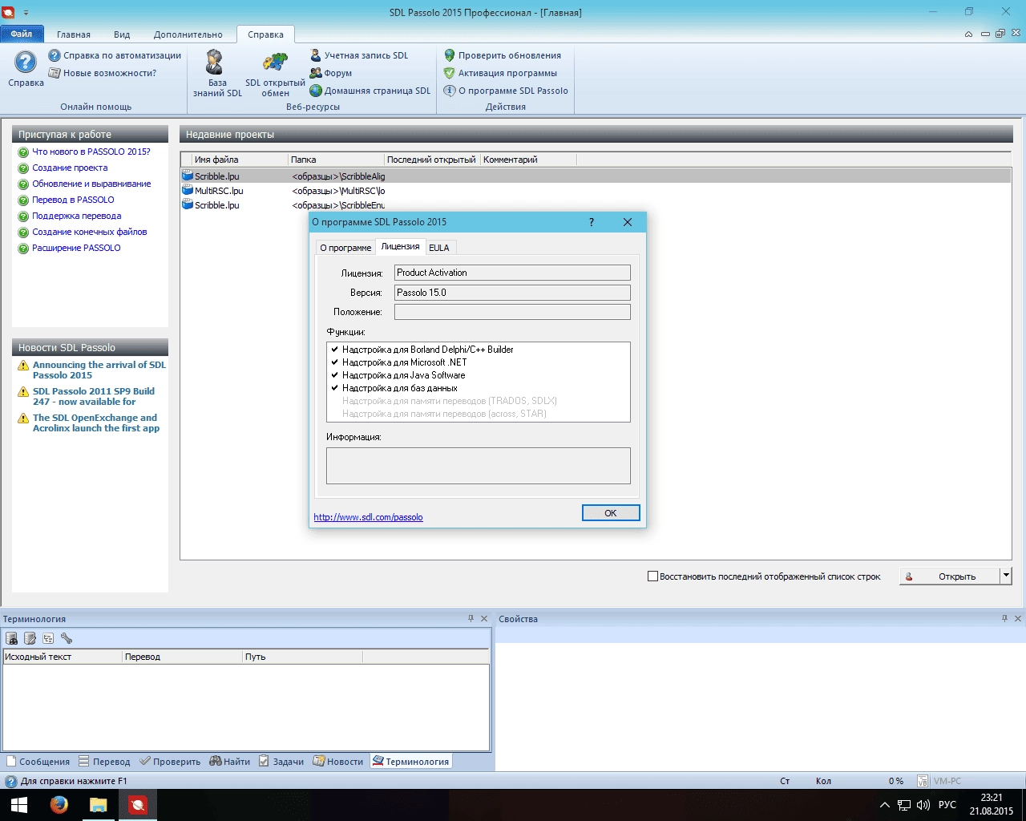Image resolution: width=1026 pixels, height=821 pixels.
Task: Open Что нового в PASSOLO 2015?
Action: coord(91,152)
